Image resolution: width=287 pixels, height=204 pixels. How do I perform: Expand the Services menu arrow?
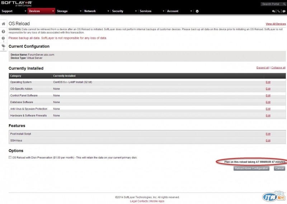pyautogui.click(x=164, y=11)
